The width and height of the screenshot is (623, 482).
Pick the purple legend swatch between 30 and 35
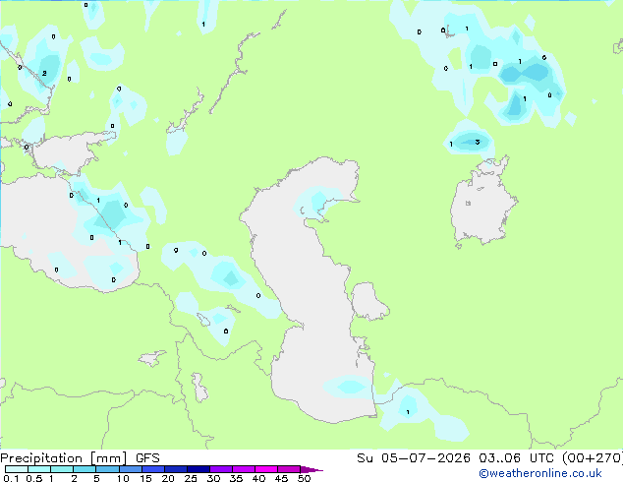(x=221, y=469)
